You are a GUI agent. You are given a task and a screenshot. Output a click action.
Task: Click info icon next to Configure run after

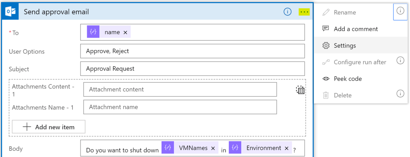[x=400, y=61]
